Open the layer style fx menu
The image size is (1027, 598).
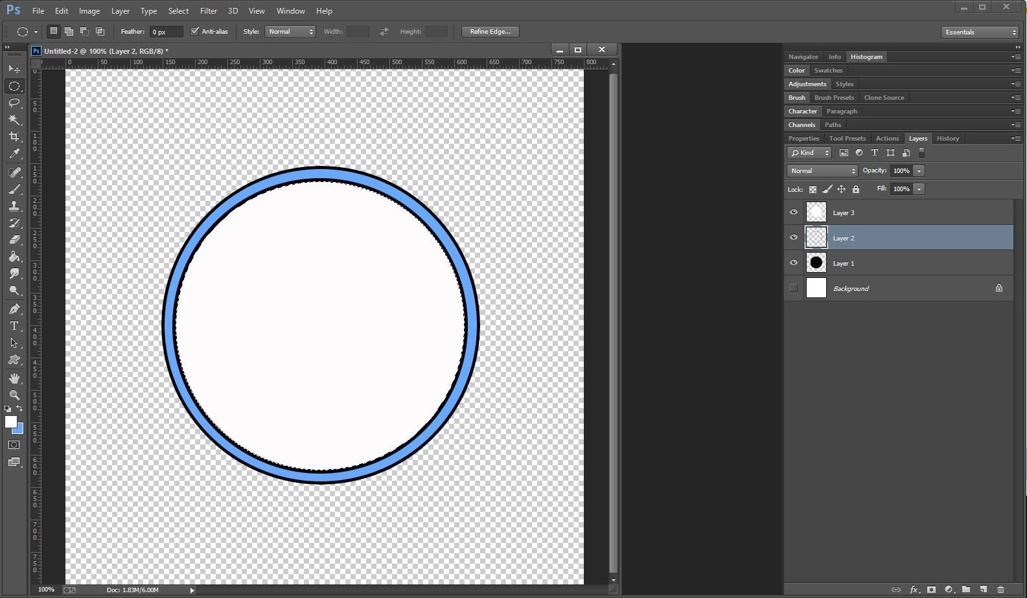[914, 590]
